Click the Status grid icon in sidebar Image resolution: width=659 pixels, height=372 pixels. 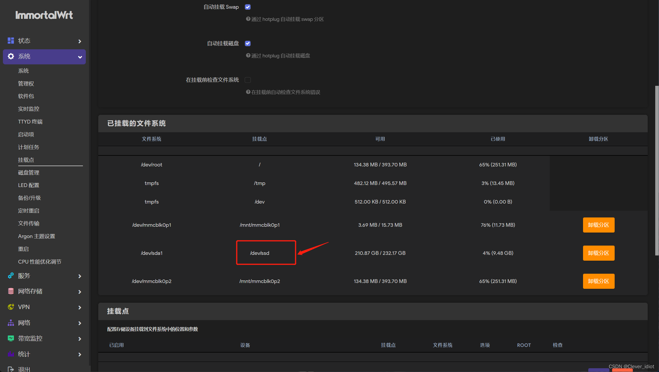11,41
